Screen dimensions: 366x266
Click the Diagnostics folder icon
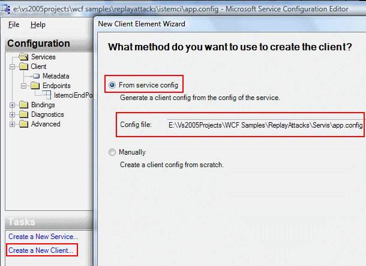[x=23, y=114]
